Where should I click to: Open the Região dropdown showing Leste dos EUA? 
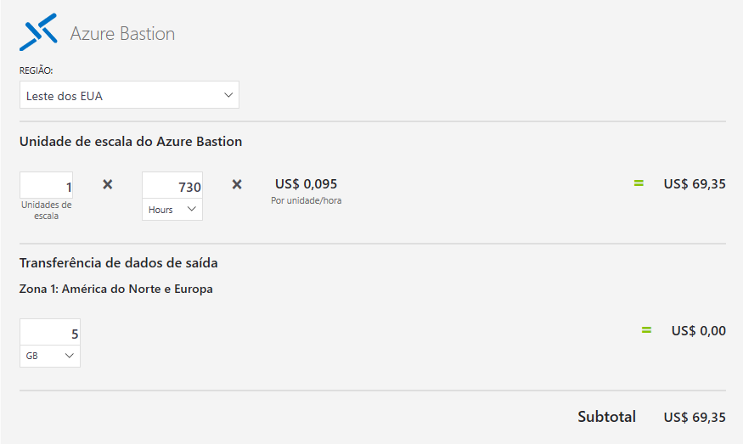click(x=129, y=95)
